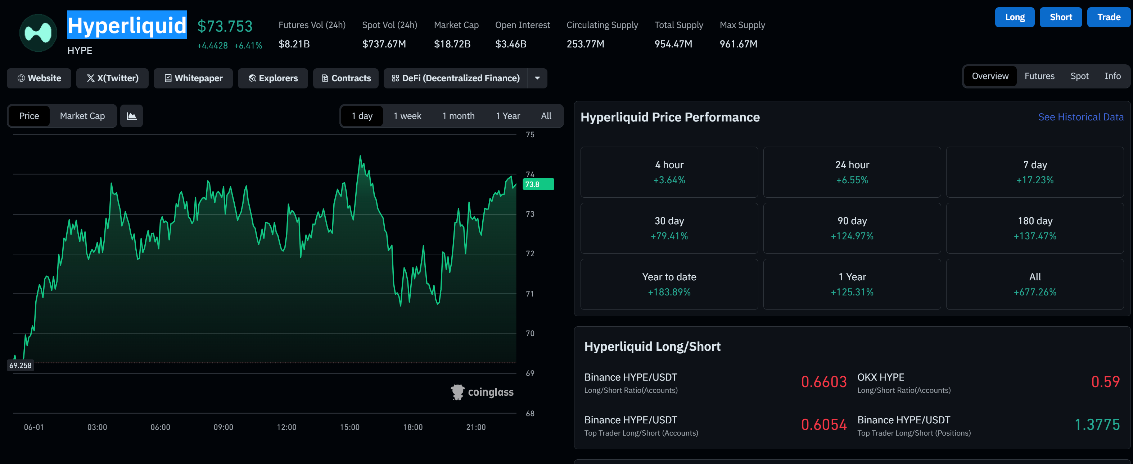Viewport: 1133px width, 464px height.
Task: Click the 69.258 opening price label
Action: 20,365
